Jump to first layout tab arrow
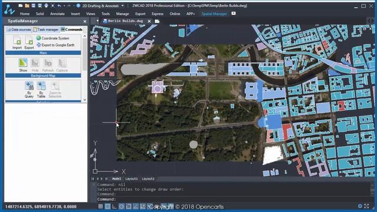This screenshot has width=377, height=212. click(92, 179)
